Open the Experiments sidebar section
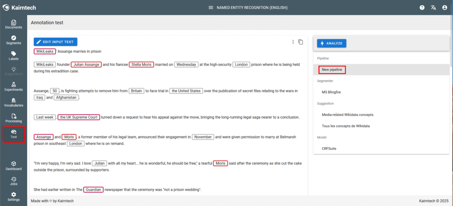This screenshot has height=206, width=453. coord(14,86)
